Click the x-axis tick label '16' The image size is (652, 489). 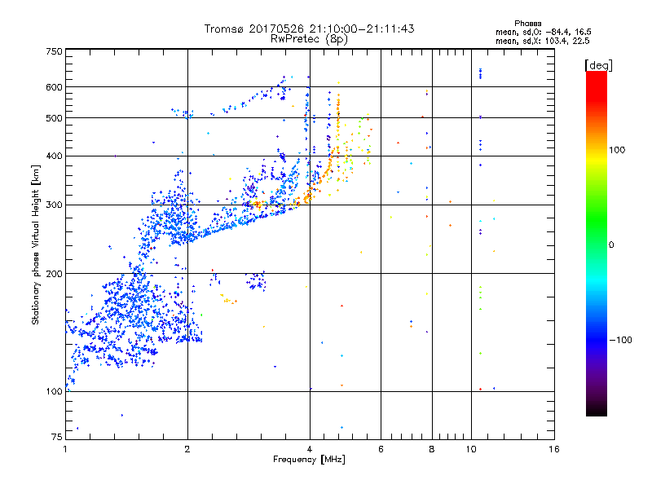coord(554,449)
